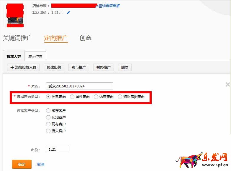Close the panel with the X icon

pos(227,84)
